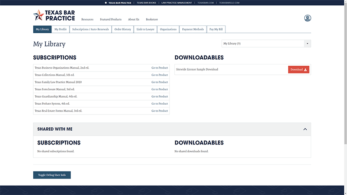
Task: Click Toggle Debug User Info button
Action: 52,175
